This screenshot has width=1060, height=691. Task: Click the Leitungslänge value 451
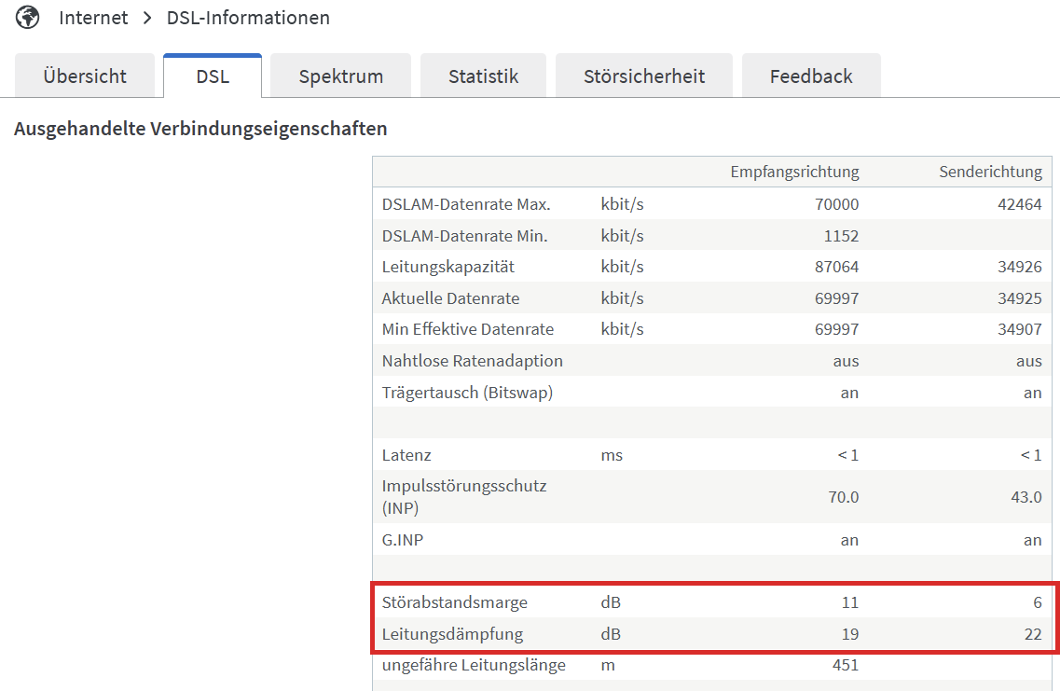pyautogui.click(x=843, y=665)
